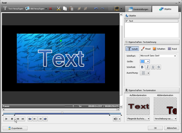Click the fade-in end timeline marker
The width and height of the screenshot is (182, 133).
(14, 115)
